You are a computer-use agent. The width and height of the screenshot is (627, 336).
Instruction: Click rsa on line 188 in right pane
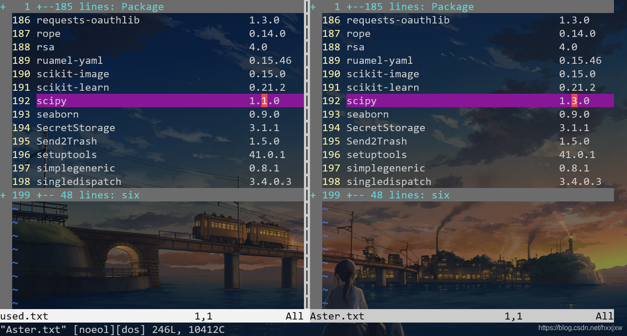pos(356,47)
